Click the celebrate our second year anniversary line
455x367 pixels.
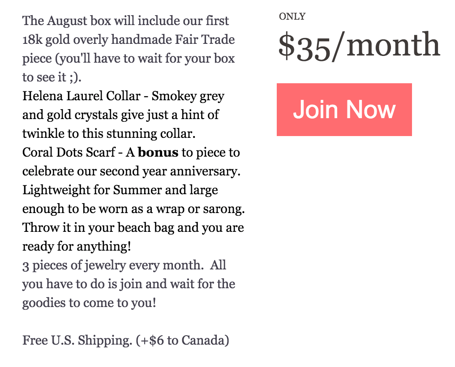[x=132, y=171]
